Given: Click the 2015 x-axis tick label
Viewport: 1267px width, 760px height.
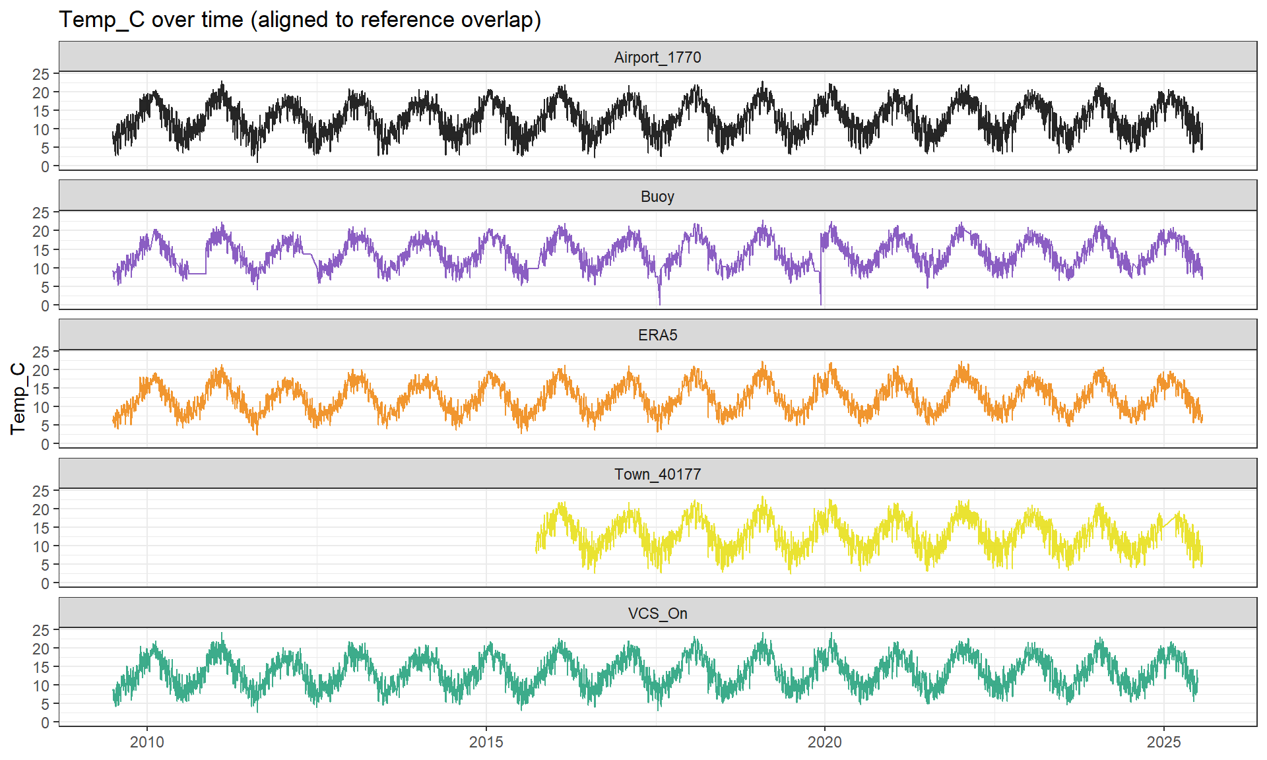Looking at the screenshot, I should [x=486, y=742].
